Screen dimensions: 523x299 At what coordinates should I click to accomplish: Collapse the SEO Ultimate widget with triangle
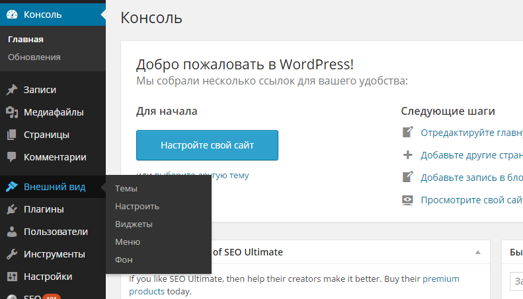click(x=478, y=252)
